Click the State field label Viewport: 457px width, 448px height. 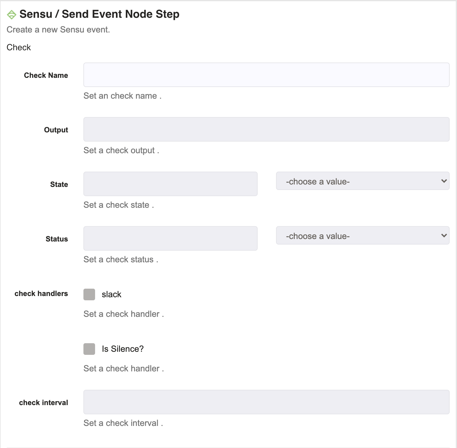[x=59, y=184]
